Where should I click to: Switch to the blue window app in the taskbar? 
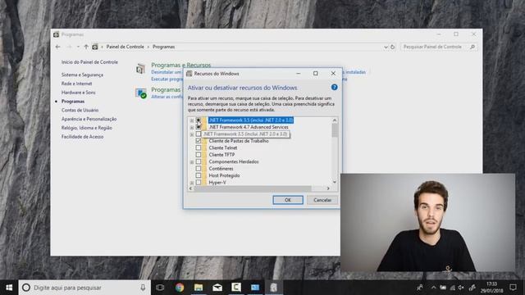tap(255, 288)
